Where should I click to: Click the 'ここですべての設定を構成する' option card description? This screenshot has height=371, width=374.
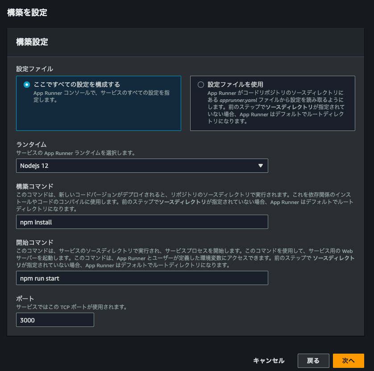click(x=101, y=97)
